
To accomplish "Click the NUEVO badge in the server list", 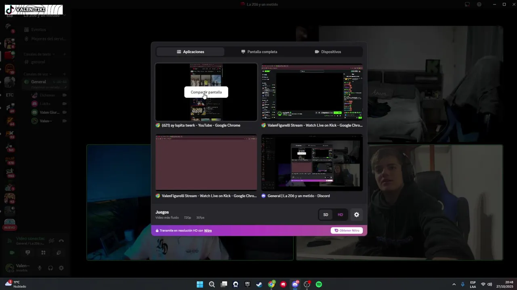I will tap(10, 228).
